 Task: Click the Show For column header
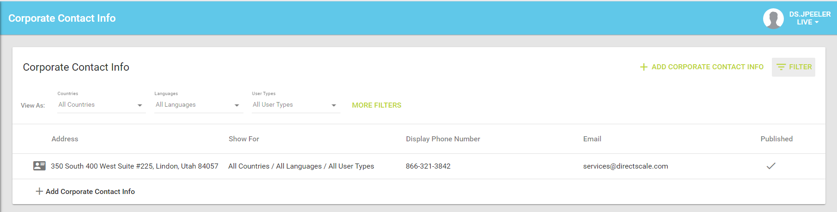(243, 139)
